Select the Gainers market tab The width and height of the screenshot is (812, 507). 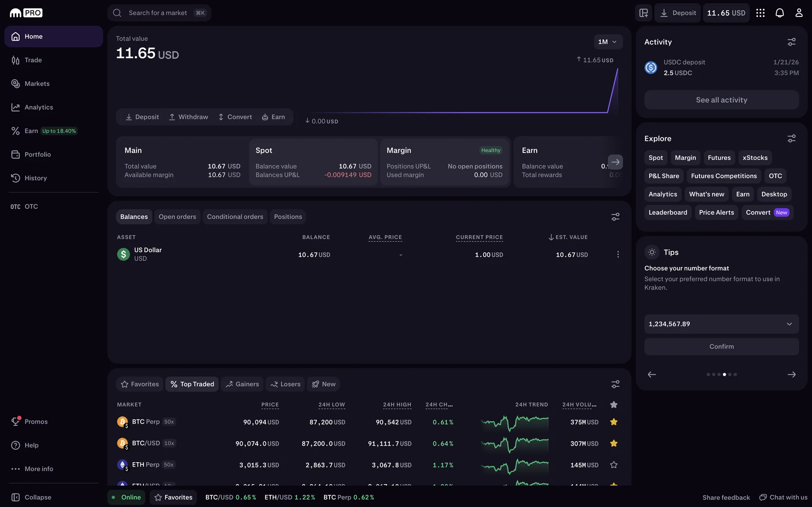pos(242,384)
